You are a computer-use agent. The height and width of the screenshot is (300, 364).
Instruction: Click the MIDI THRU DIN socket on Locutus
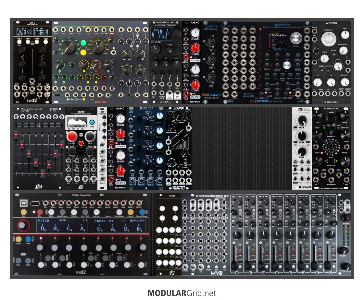(x=210, y=78)
